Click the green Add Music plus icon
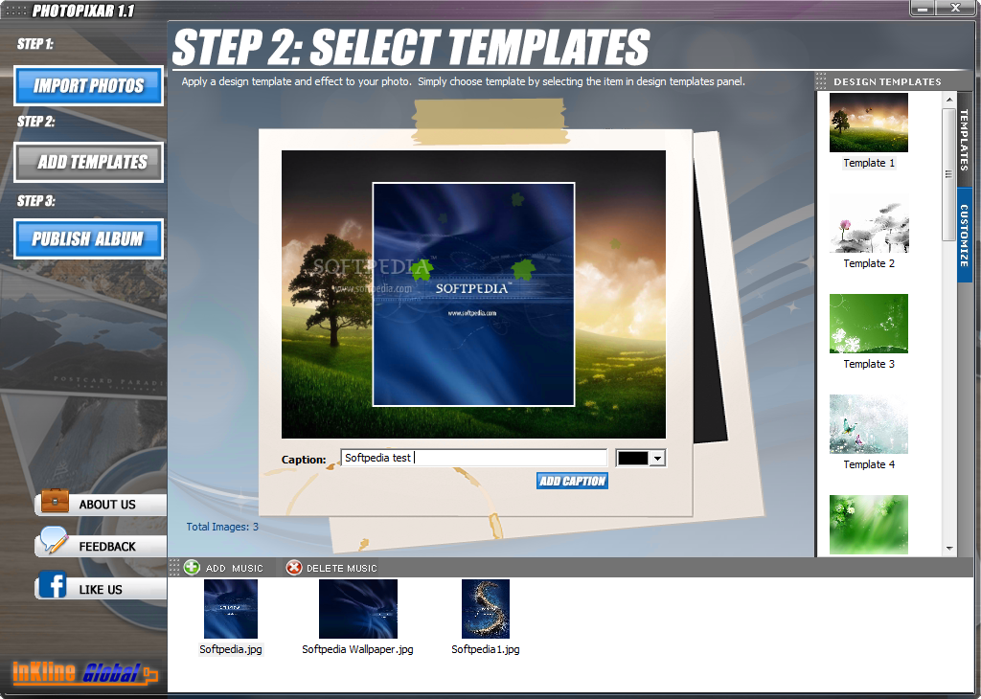The height and width of the screenshot is (699, 981). [x=192, y=567]
